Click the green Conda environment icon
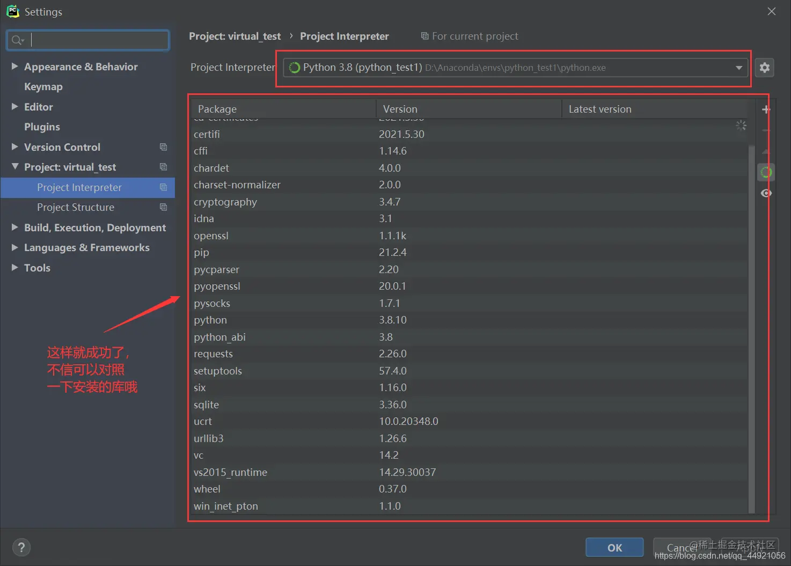The image size is (791, 566). click(x=766, y=172)
